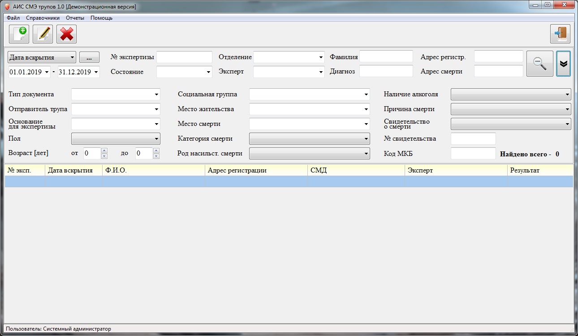Image resolution: width=578 pixels, height=336 pixels.
Task: Expand the Социальная группа dropdown
Action: tap(366, 95)
